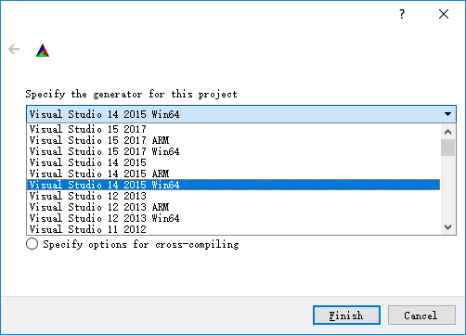Click the question mark help icon
466x335 pixels.
pyautogui.click(x=402, y=14)
